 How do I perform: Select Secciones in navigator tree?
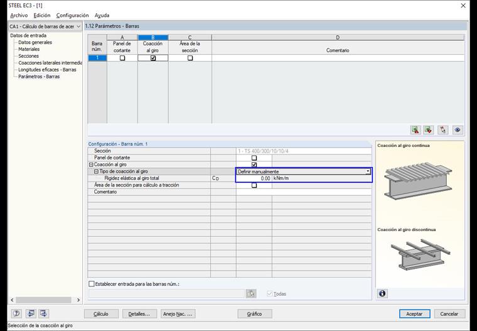click(28, 56)
